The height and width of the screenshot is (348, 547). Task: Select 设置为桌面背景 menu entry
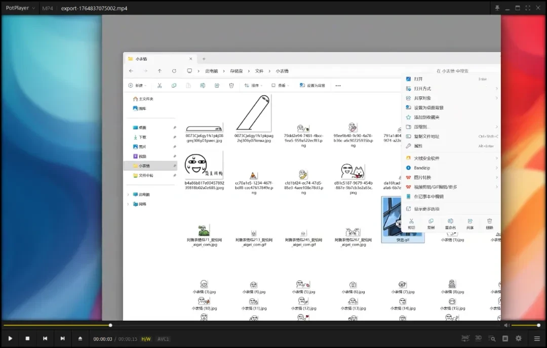(451, 108)
